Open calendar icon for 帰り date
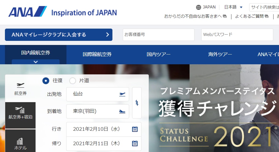The height and width of the screenshot is (152, 279). pyautogui.click(x=135, y=143)
